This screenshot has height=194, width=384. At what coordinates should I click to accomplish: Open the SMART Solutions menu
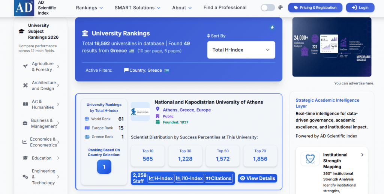point(137,8)
